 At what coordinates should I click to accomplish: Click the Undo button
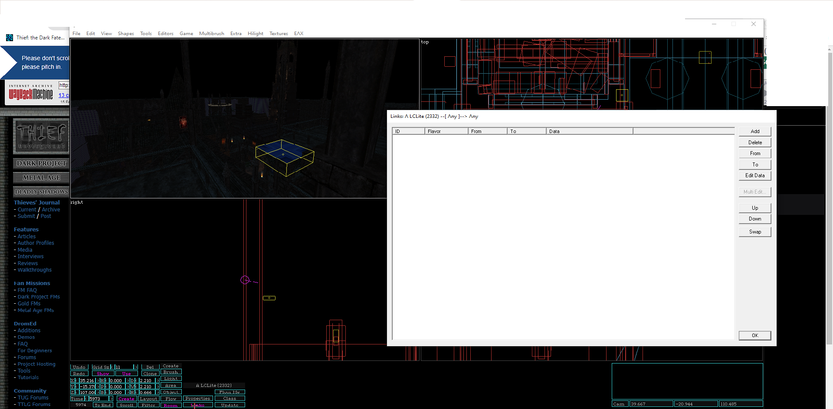pos(79,367)
